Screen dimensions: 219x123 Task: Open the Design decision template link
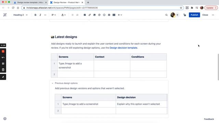(x=123, y=48)
